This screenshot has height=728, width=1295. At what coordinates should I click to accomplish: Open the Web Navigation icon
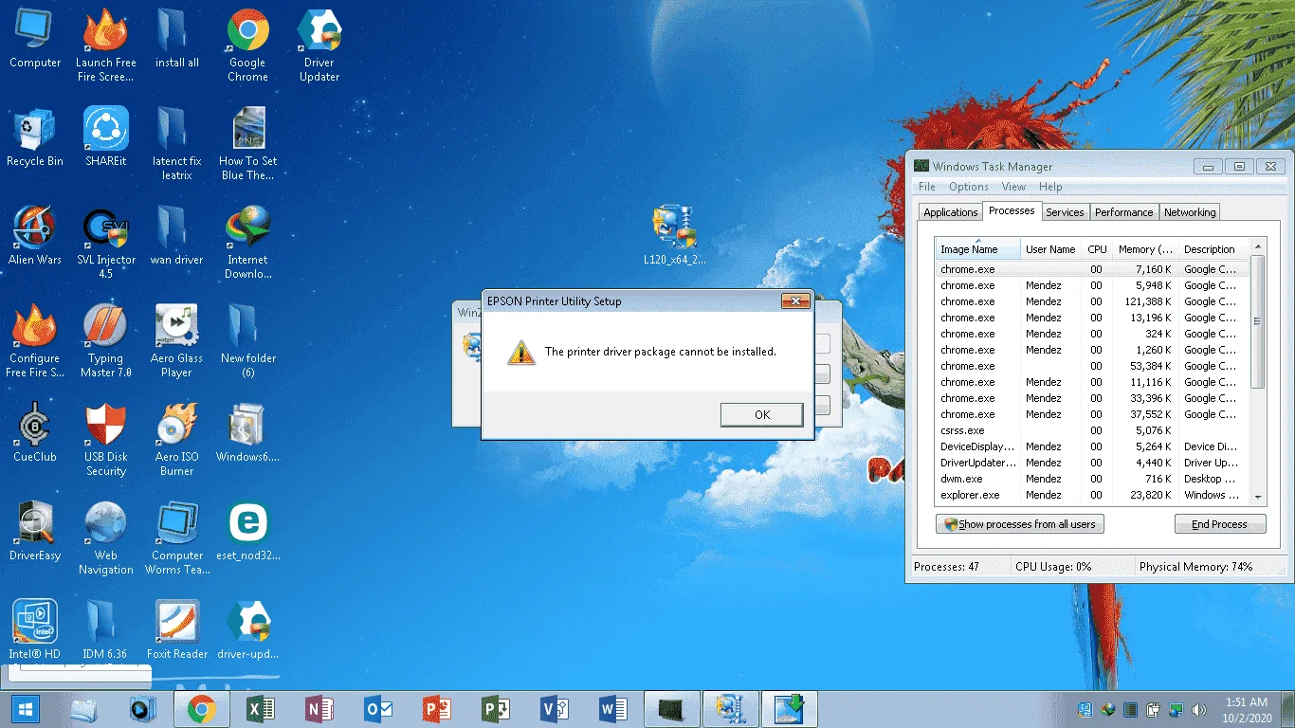106,538
